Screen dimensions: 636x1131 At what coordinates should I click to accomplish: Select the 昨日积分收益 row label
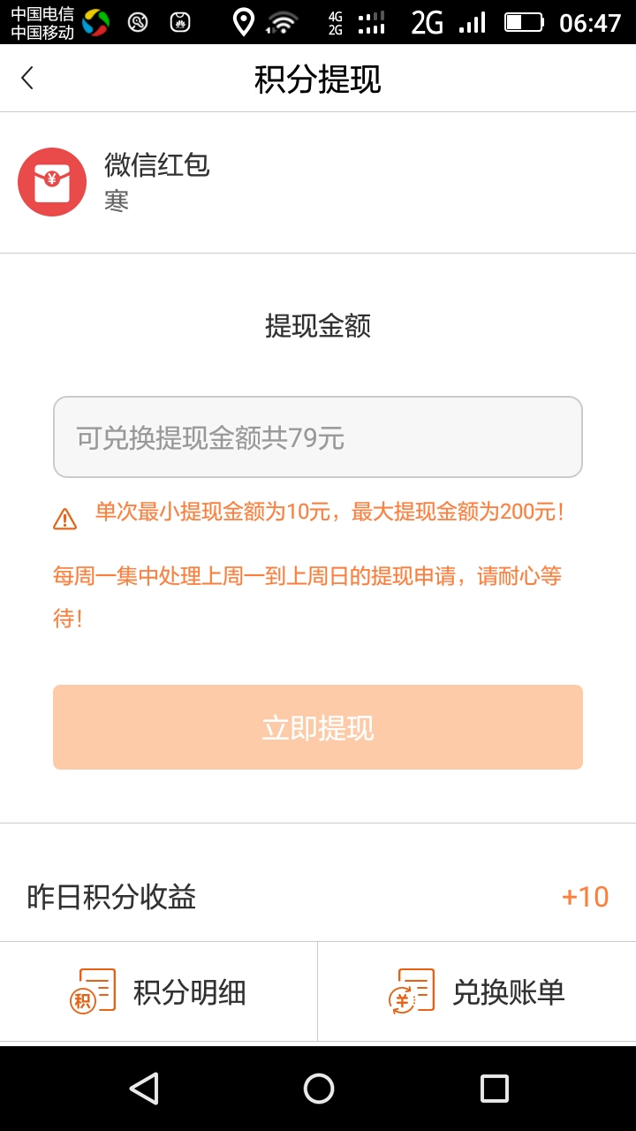point(111,897)
